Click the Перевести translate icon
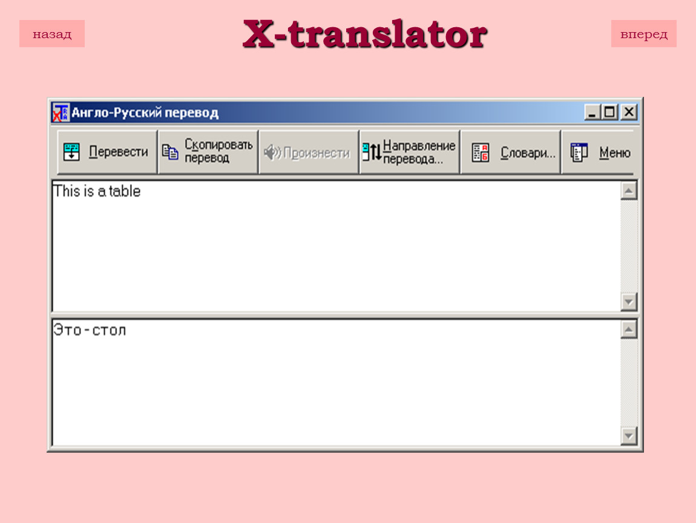The height and width of the screenshot is (523, 696). coord(71,152)
